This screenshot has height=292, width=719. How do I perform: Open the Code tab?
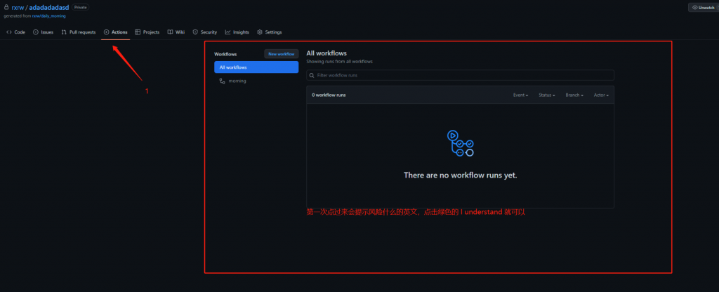click(15, 32)
